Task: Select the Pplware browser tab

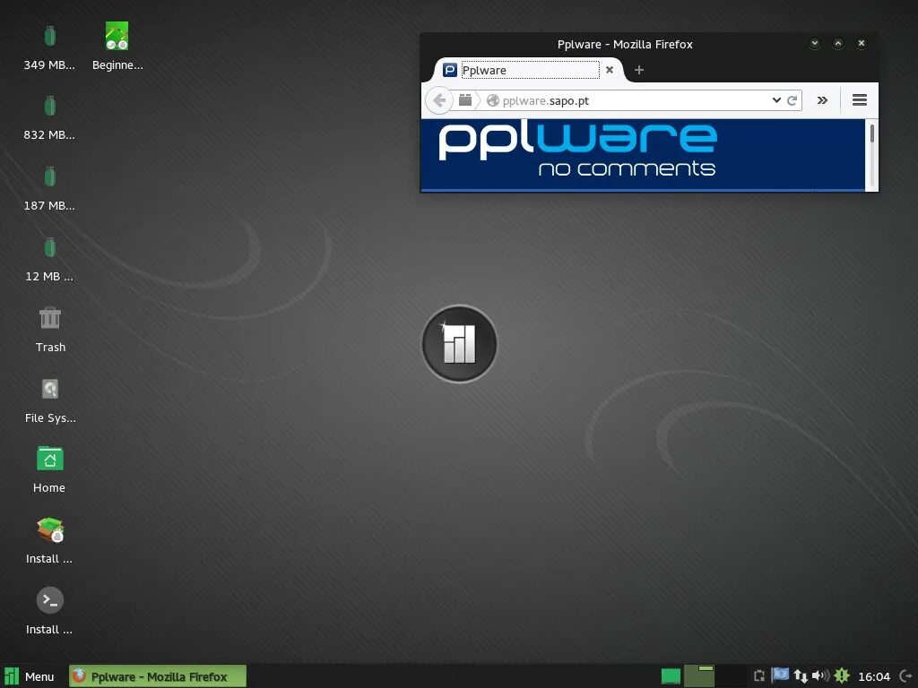Action: tap(529, 70)
